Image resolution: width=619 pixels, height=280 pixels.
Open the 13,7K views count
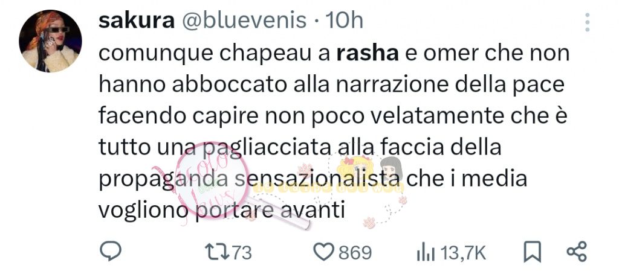click(x=463, y=253)
